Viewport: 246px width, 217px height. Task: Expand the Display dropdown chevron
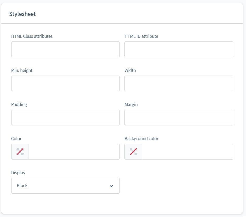tap(111, 186)
